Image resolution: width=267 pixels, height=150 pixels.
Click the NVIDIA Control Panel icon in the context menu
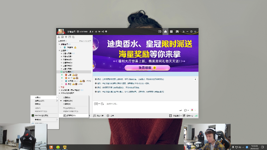click(33, 115)
